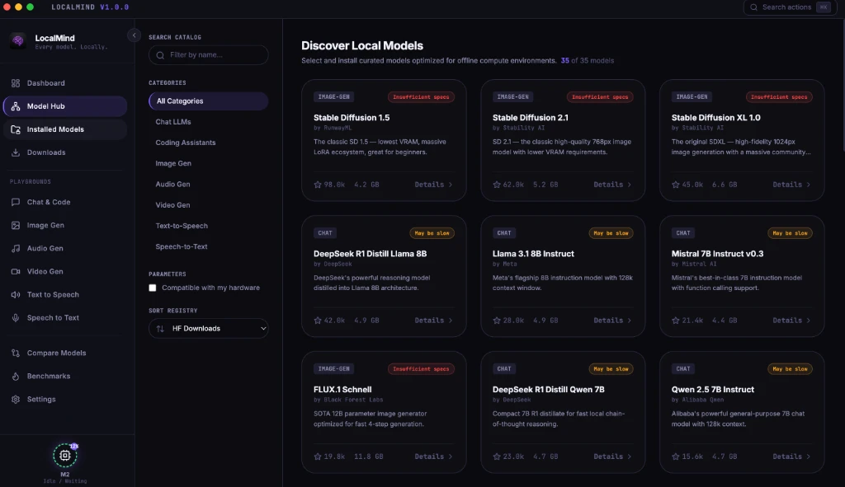Click the star icon on Llama 3.1 8B Instruct

click(496, 321)
